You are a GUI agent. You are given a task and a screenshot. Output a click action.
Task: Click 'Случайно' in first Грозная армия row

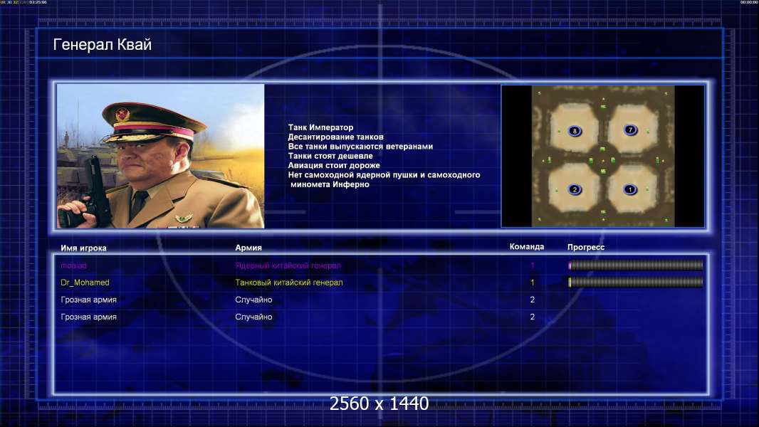tap(253, 300)
